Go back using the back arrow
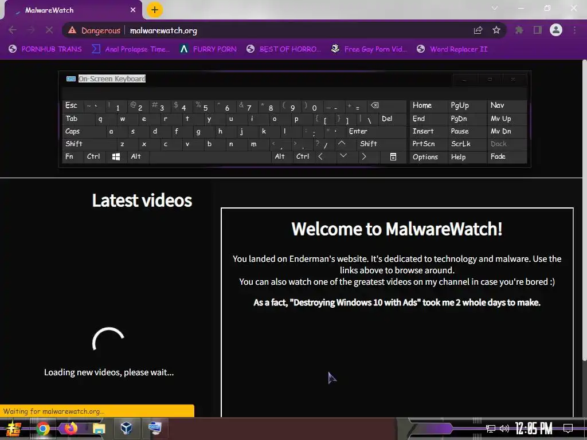Image resolution: width=587 pixels, height=440 pixels. click(x=13, y=30)
